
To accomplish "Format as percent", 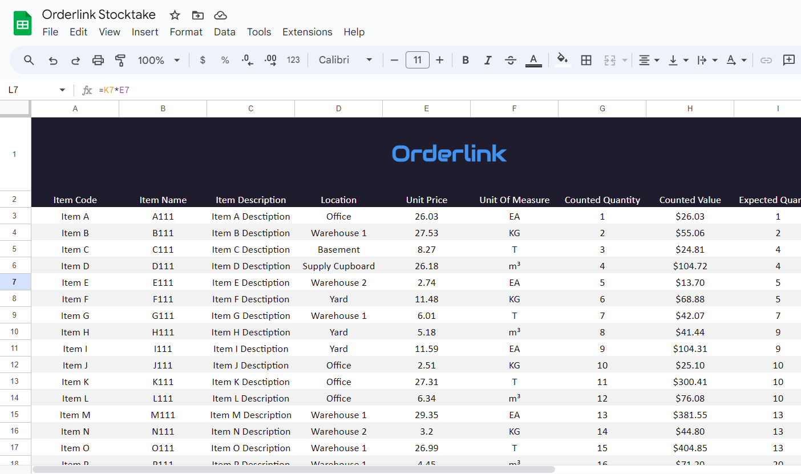I will 225,60.
